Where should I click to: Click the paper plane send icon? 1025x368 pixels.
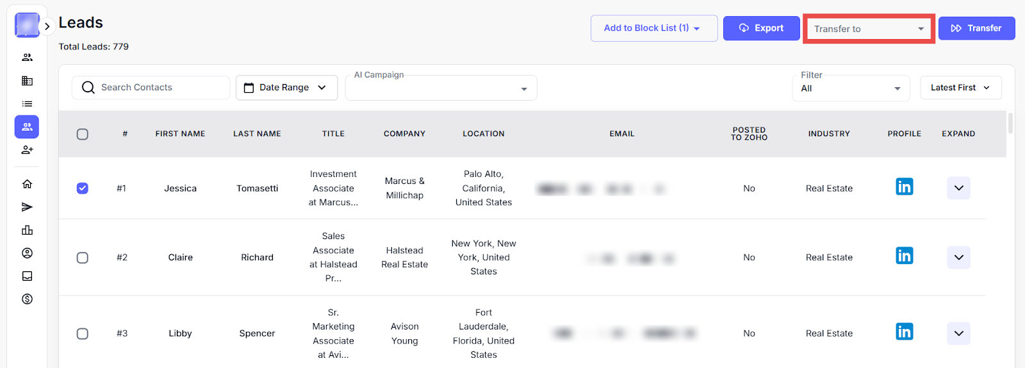[27, 207]
